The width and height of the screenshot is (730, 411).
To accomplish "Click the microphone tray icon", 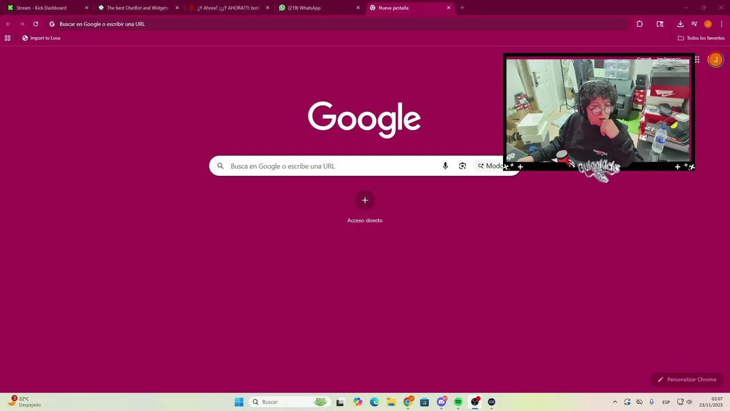I will pyautogui.click(x=652, y=402).
